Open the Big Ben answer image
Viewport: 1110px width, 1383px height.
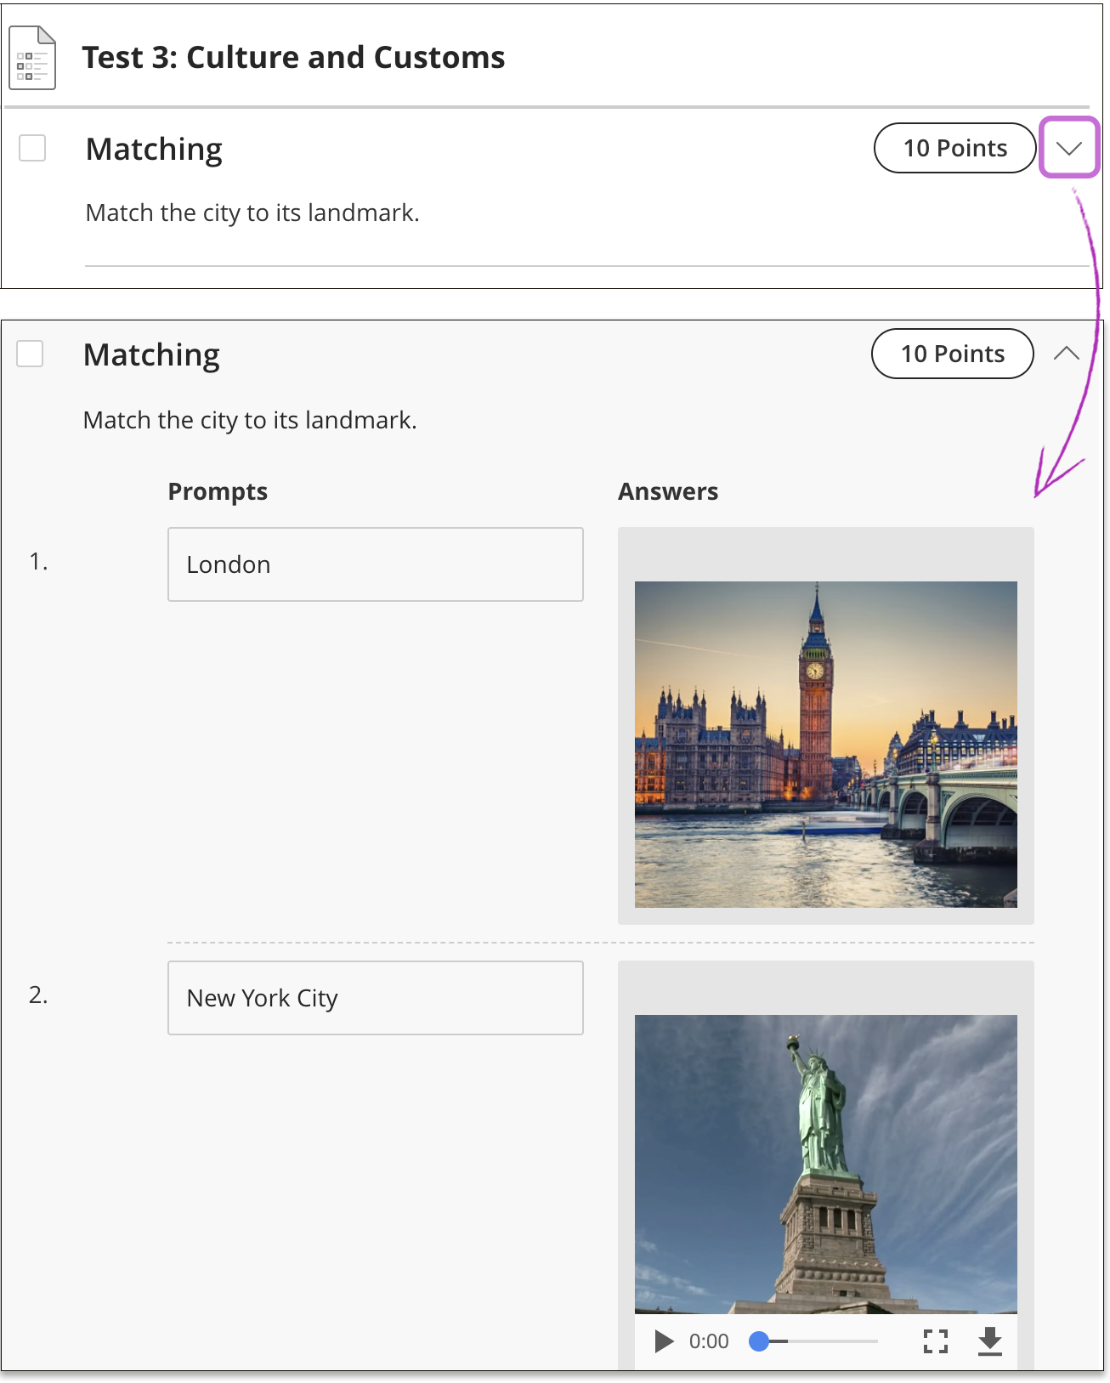825,744
